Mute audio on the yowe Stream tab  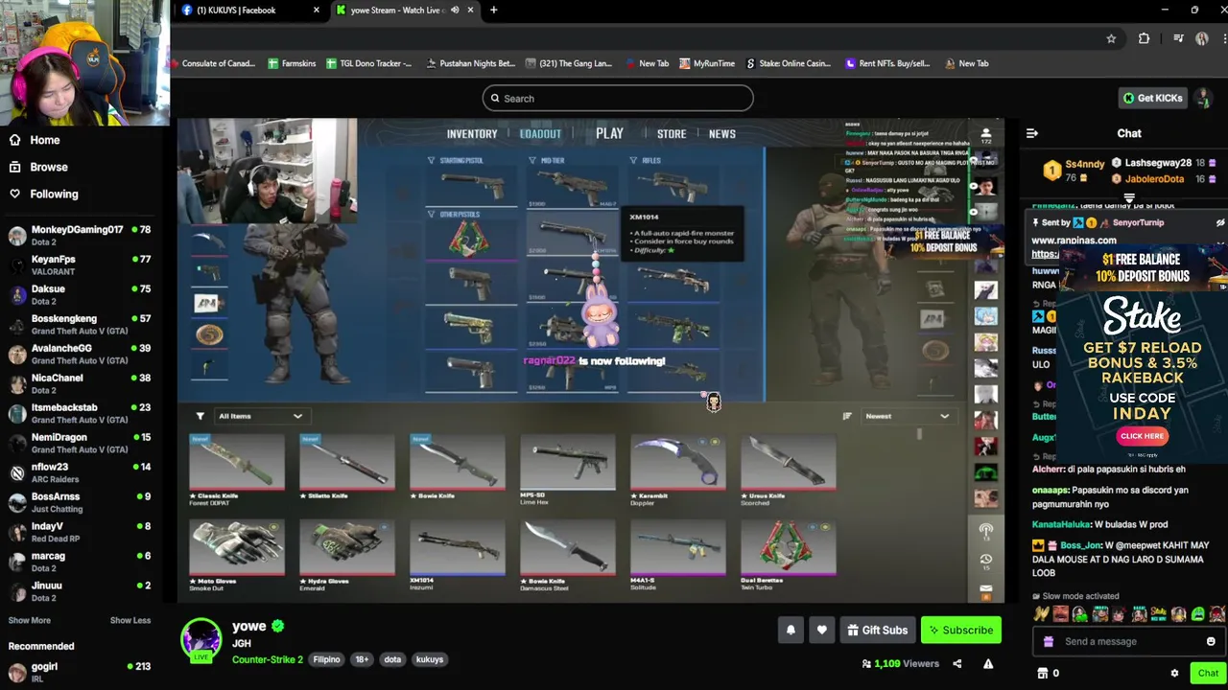point(455,11)
